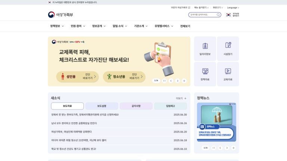This screenshot has width=287, height=161.
Task: Pause the main banner slideshow
Action: tap(164, 80)
